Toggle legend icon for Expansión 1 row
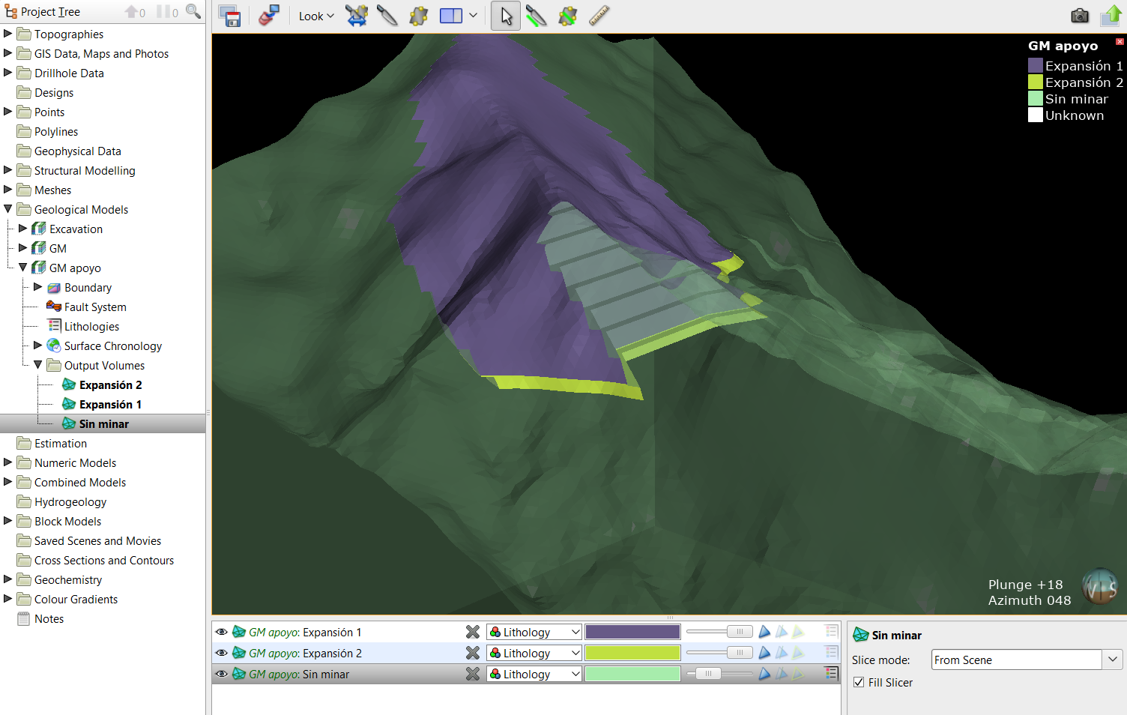Viewport: 1127px width, 715px height. tap(831, 631)
